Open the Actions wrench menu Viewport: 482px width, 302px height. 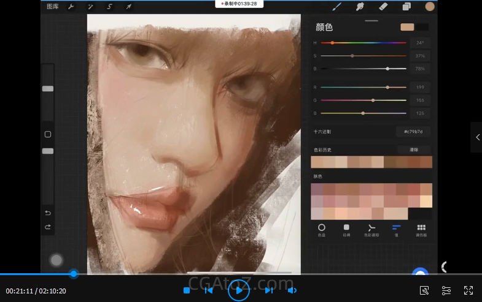click(x=71, y=7)
